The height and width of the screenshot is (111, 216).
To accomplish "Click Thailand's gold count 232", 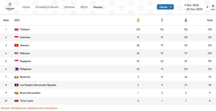I will click(138, 29).
